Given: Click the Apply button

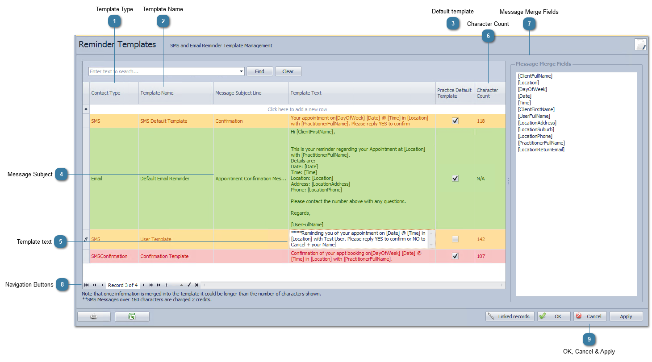Looking at the screenshot, I should point(626,316).
